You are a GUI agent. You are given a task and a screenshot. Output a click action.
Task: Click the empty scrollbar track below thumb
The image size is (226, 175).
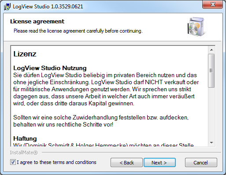coord(211,113)
